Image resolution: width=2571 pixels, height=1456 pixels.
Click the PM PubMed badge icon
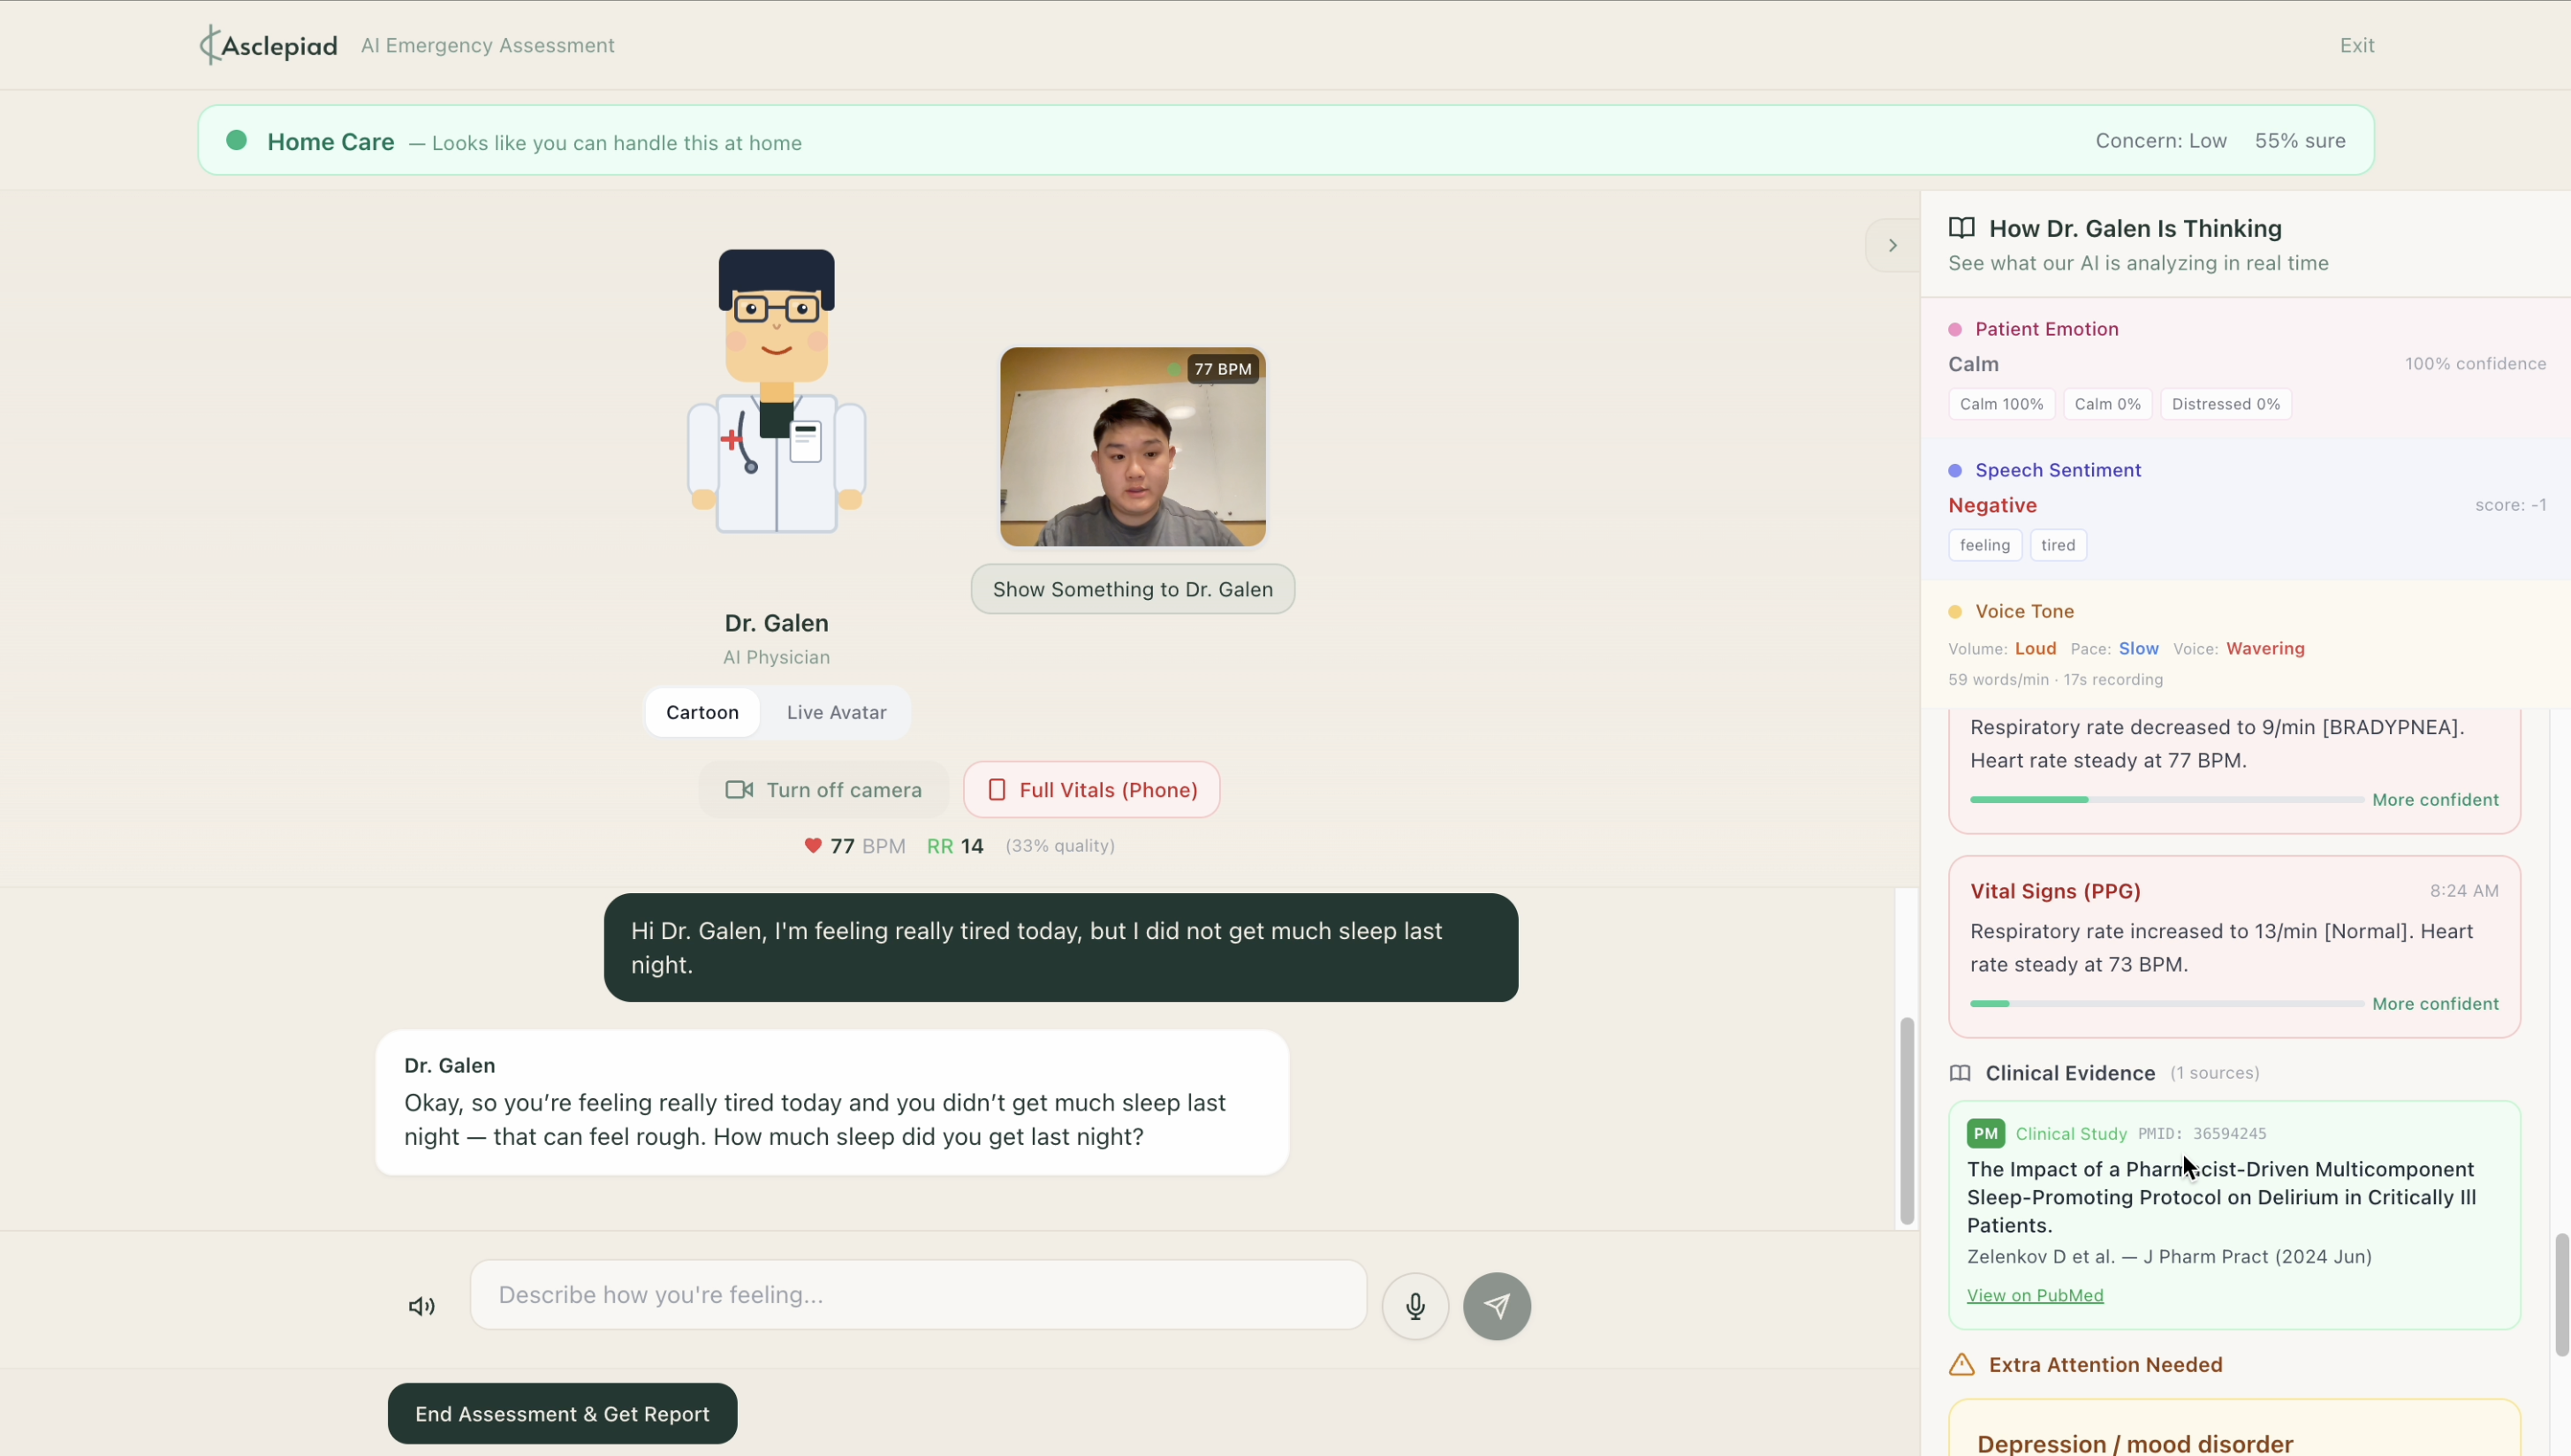tap(1985, 1133)
